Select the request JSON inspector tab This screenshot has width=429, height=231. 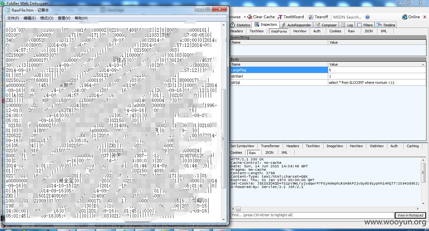point(368,31)
